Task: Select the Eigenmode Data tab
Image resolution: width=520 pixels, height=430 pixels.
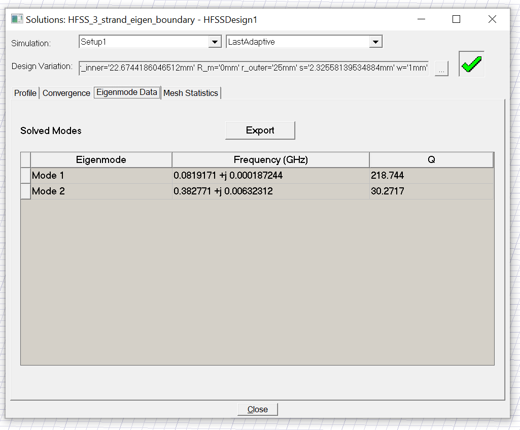Action: [x=127, y=92]
